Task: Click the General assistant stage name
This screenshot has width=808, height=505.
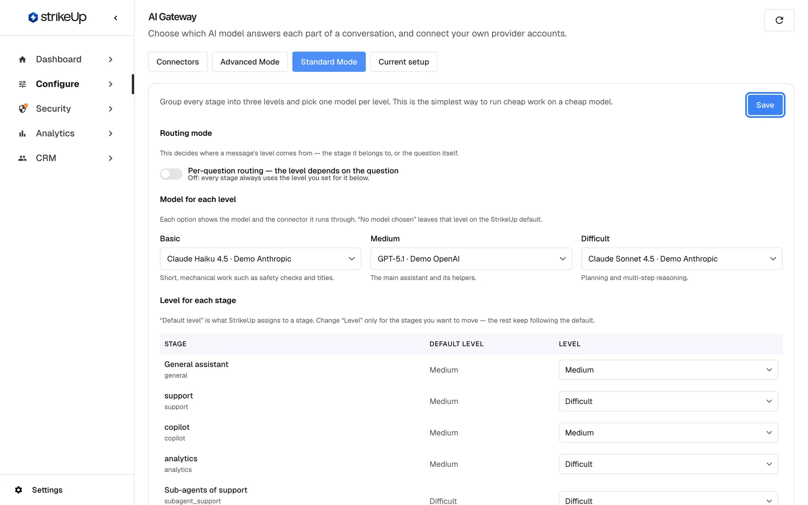Action: pyautogui.click(x=196, y=364)
